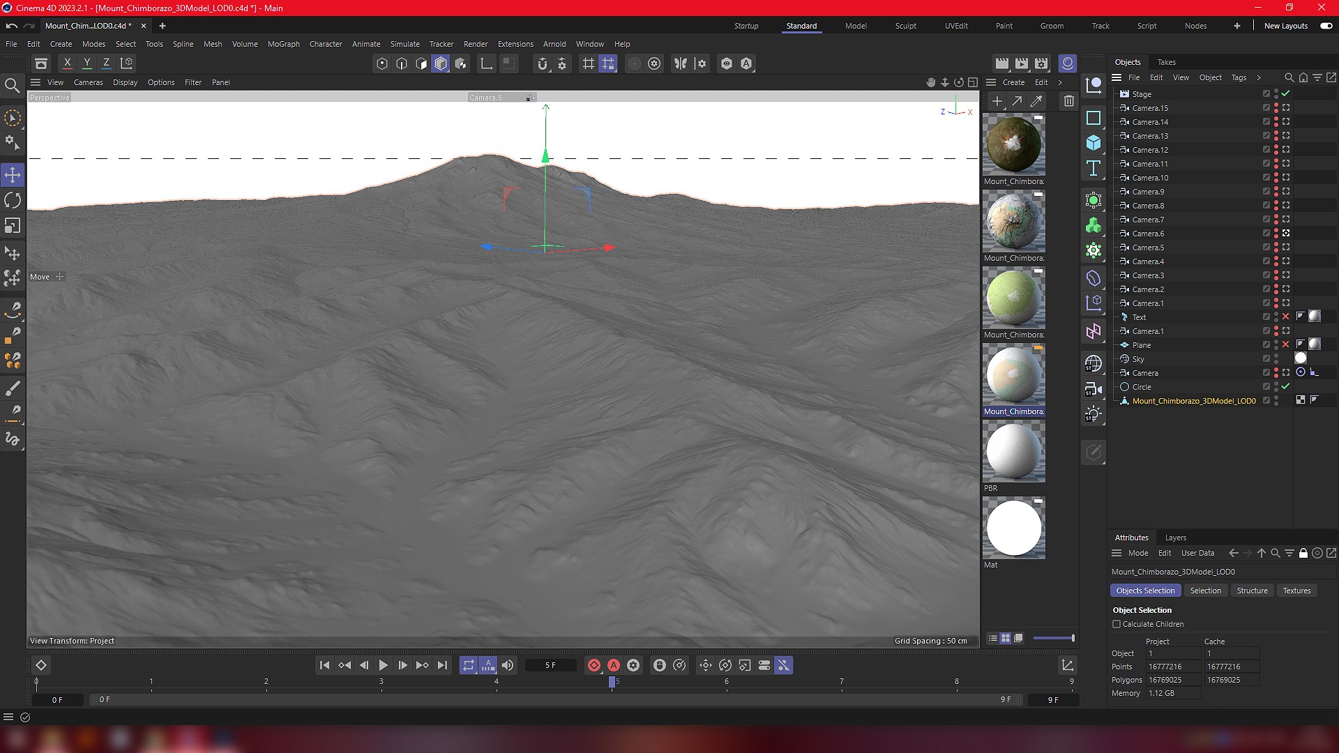Open the Textures attribute tab
This screenshot has width=1339, height=753.
tap(1296, 591)
